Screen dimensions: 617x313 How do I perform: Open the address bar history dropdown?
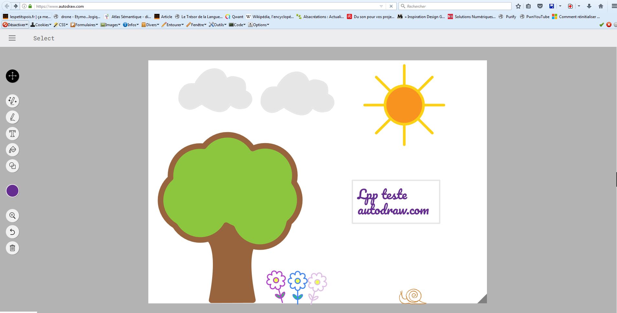coord(381,6)
